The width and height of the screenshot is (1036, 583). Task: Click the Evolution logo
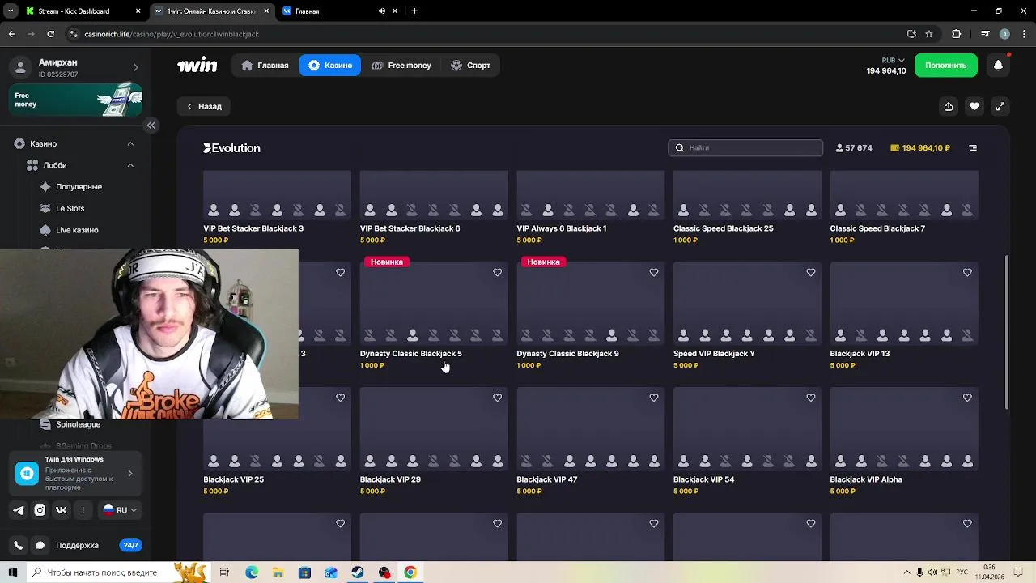pyautogui.click(x=231, y=148)
